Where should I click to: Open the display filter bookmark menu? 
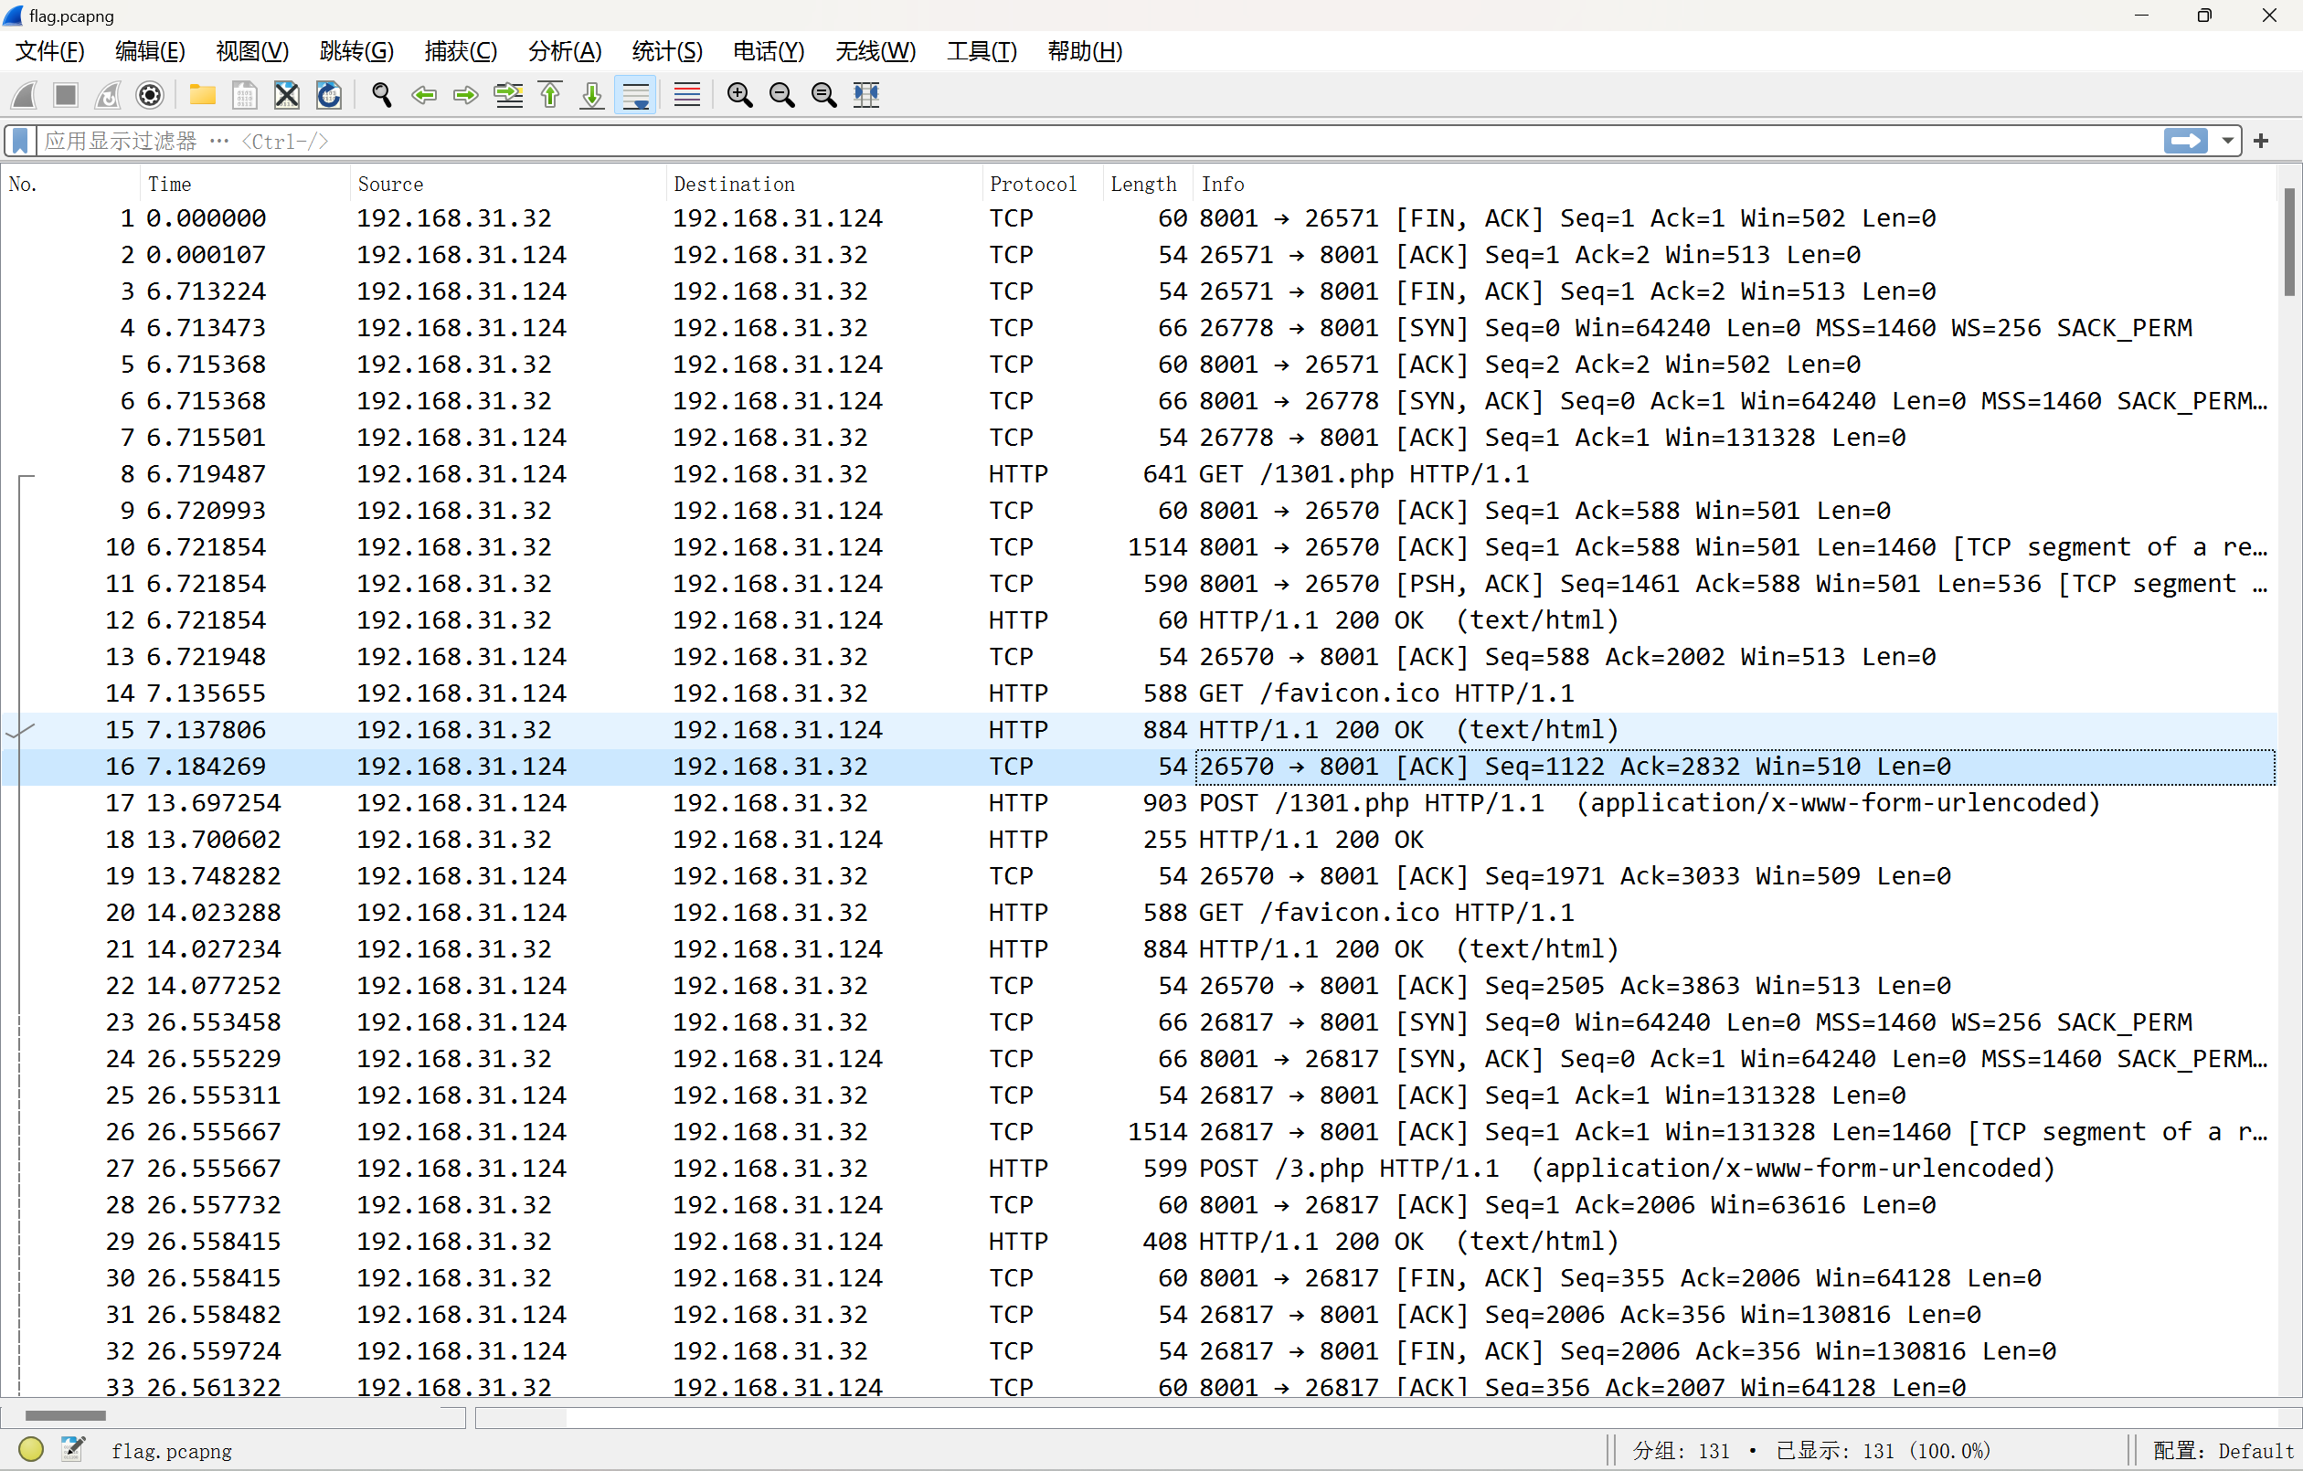pyautogui.click(x=20, y=142)
